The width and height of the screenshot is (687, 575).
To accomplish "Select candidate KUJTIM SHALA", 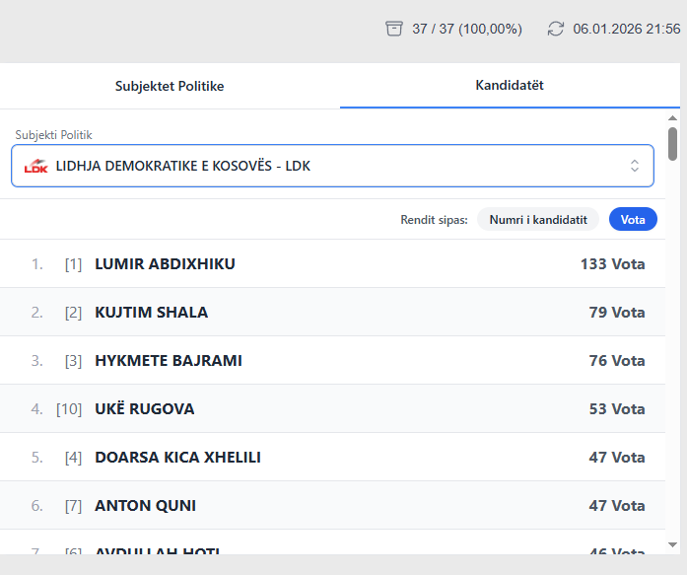I will pos(151,312).
